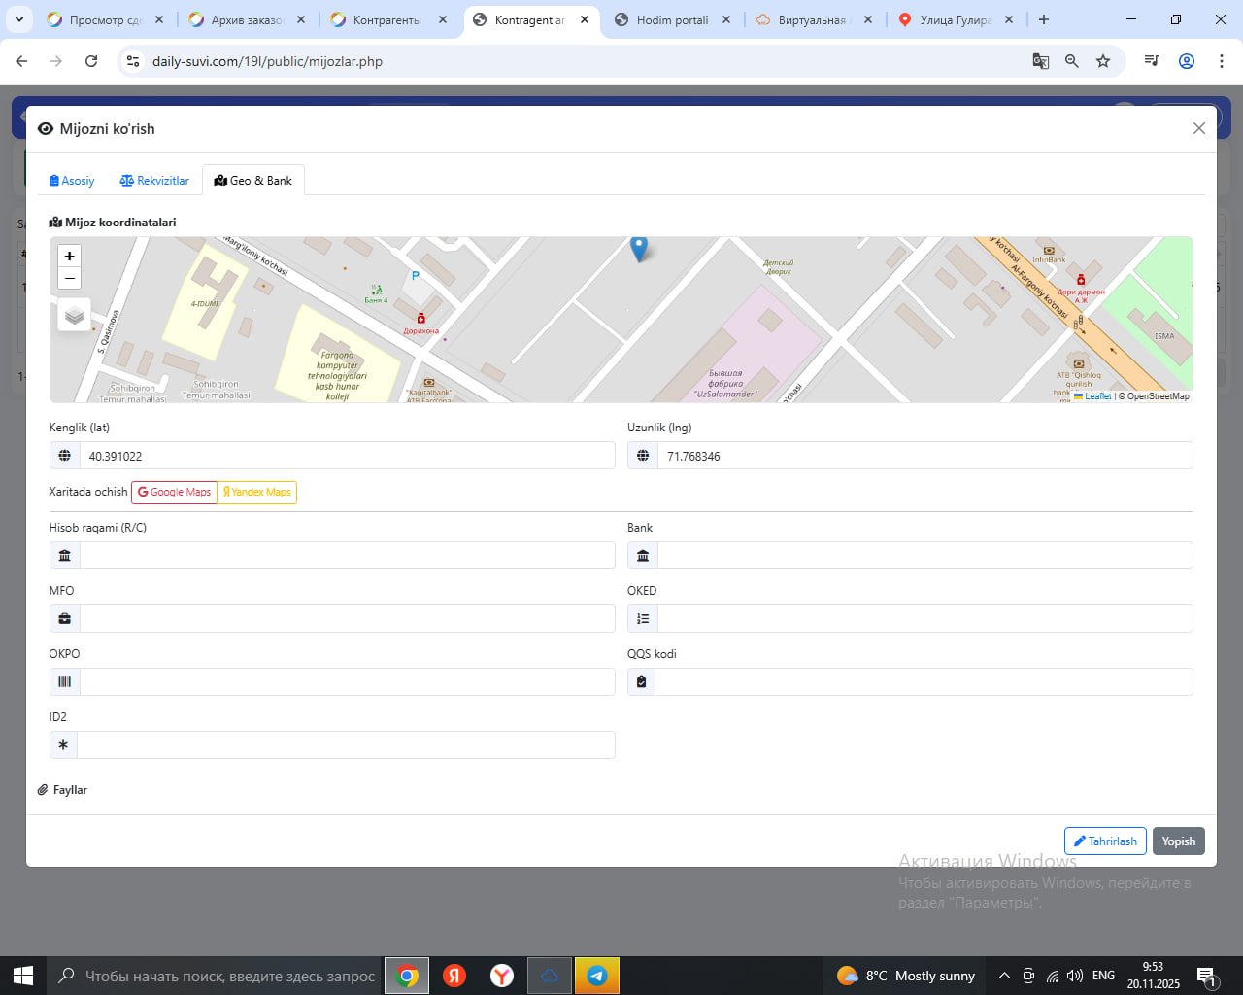Open Telegram from the taskbar
1243x995 pixels.
pos(597,976)
